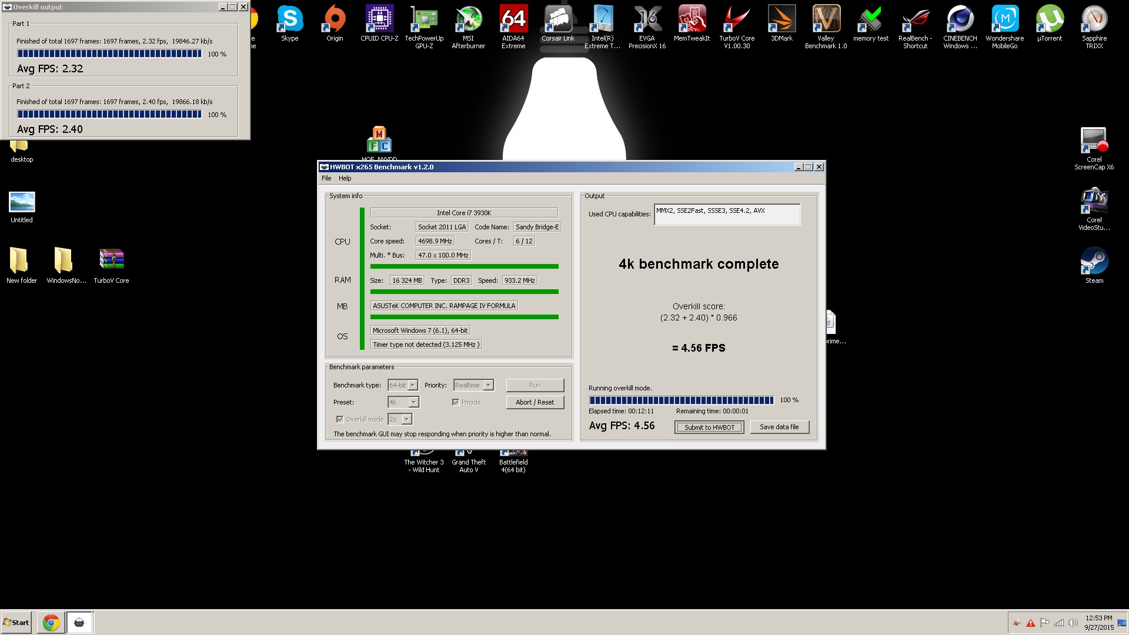This screenshot has height=635, width=1129.
Task: Open Chrome from the taskbar
Action: 51,623
